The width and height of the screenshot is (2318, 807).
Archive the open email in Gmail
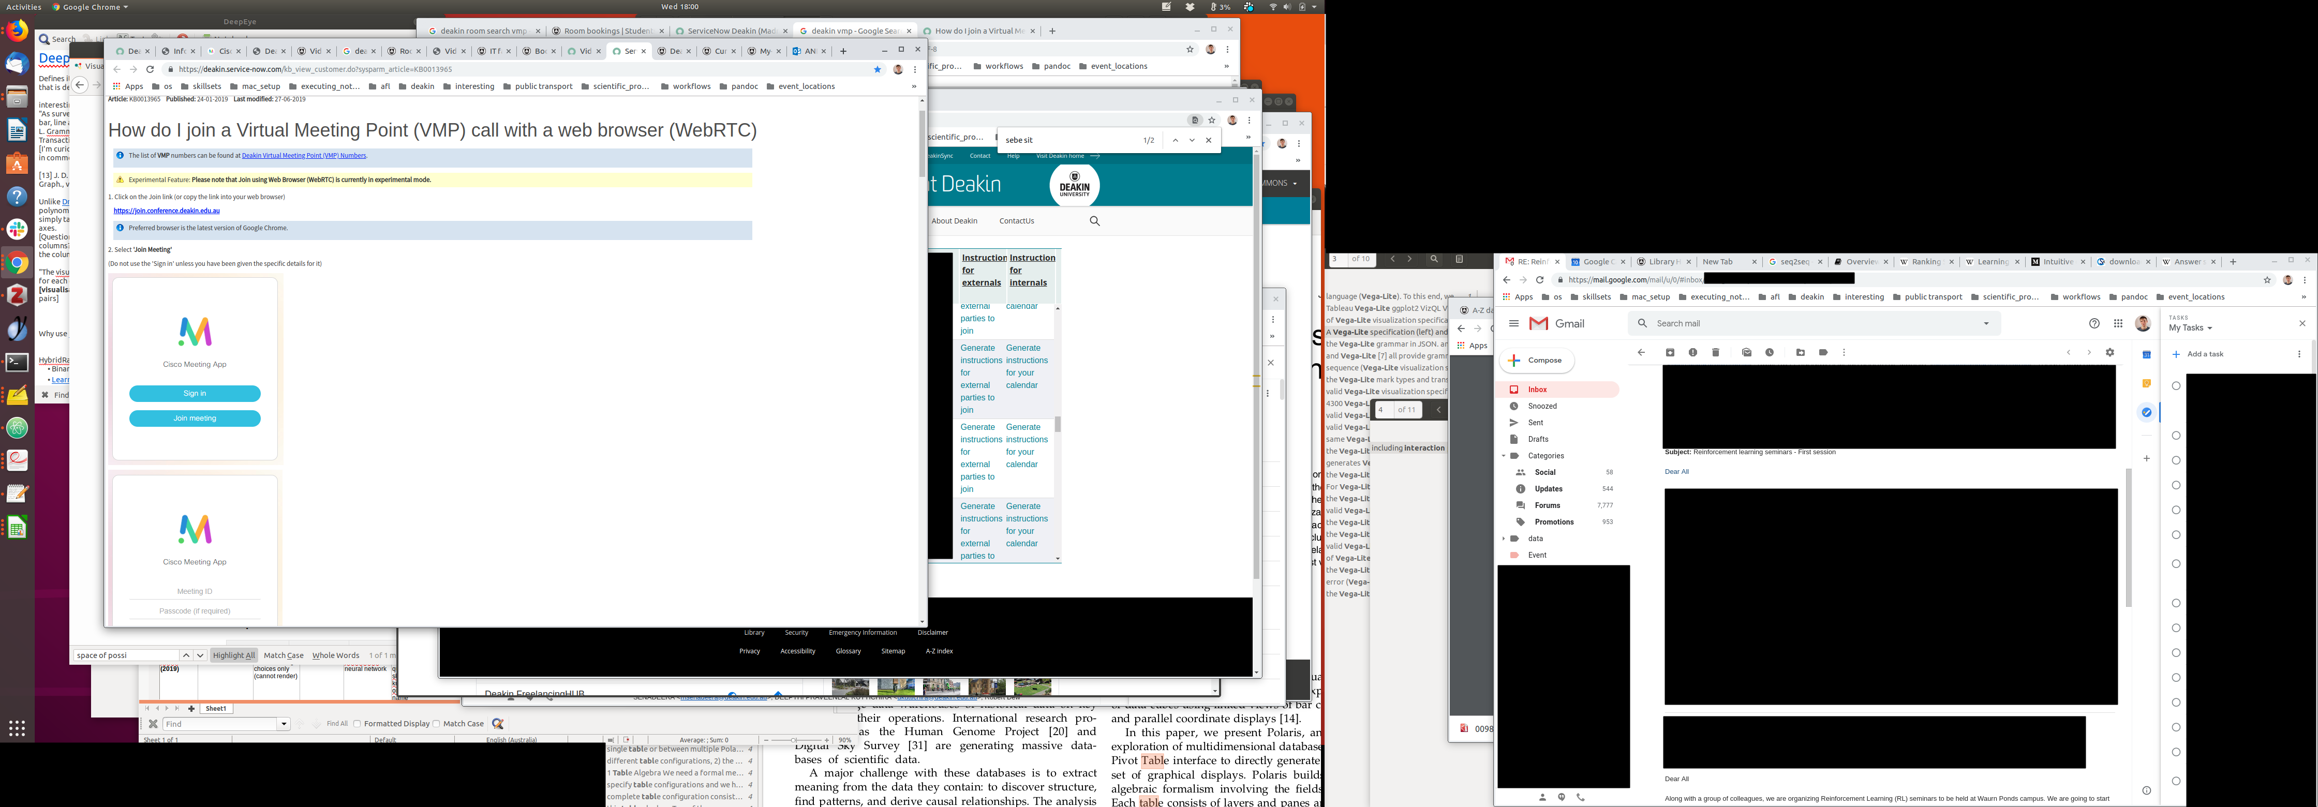point(1670,353)
